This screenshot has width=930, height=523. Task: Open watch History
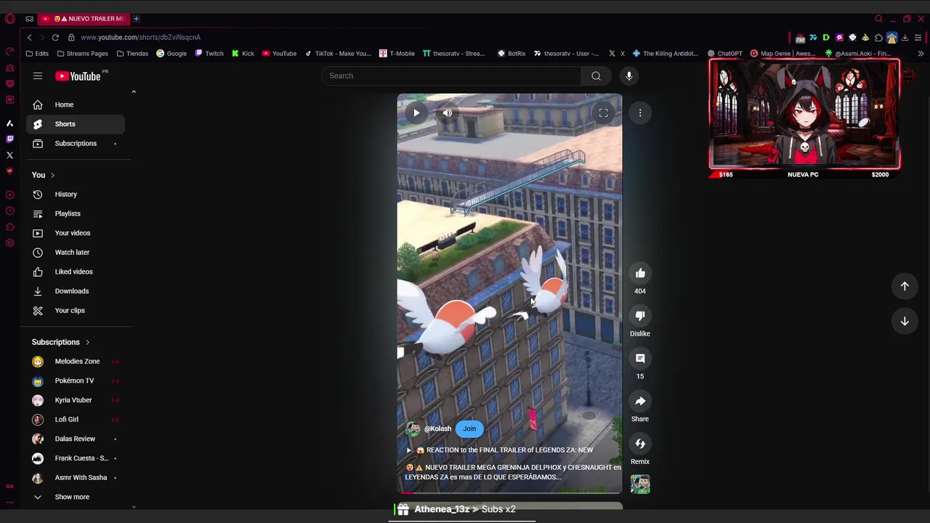tap(76, 194)
